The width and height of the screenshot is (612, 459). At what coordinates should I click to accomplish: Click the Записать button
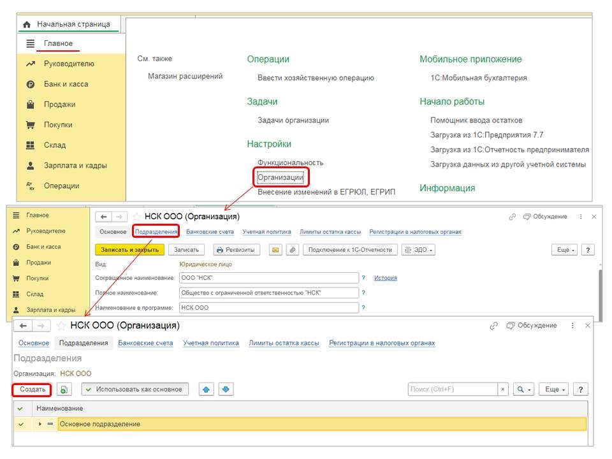186,250
